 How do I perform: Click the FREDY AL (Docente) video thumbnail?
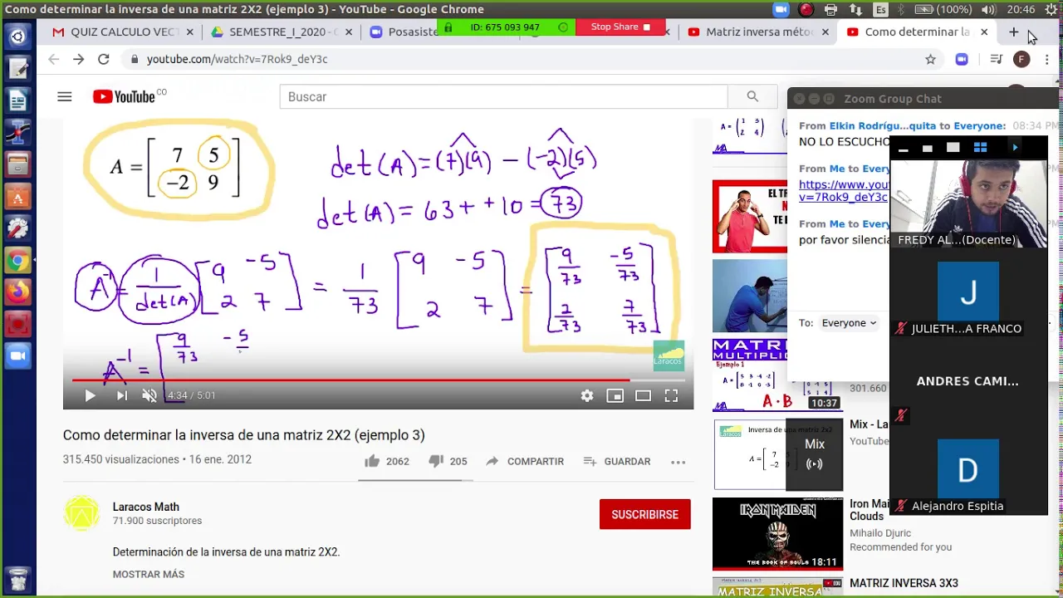coord(968,203)
